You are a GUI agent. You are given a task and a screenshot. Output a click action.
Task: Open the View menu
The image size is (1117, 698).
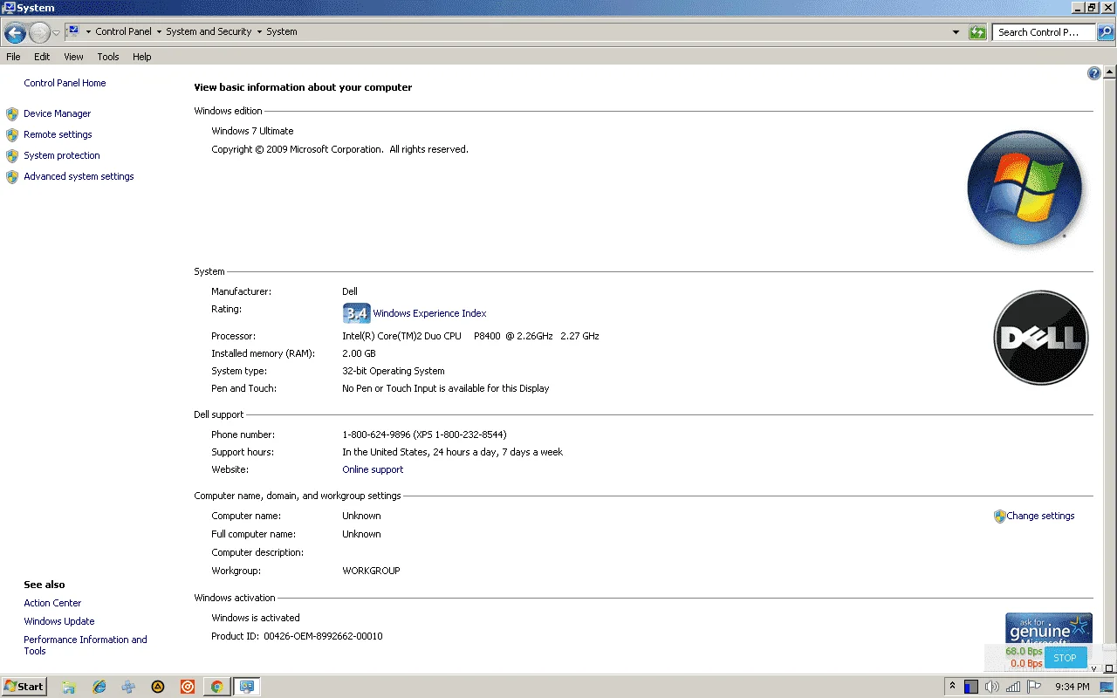pos(73,57)
